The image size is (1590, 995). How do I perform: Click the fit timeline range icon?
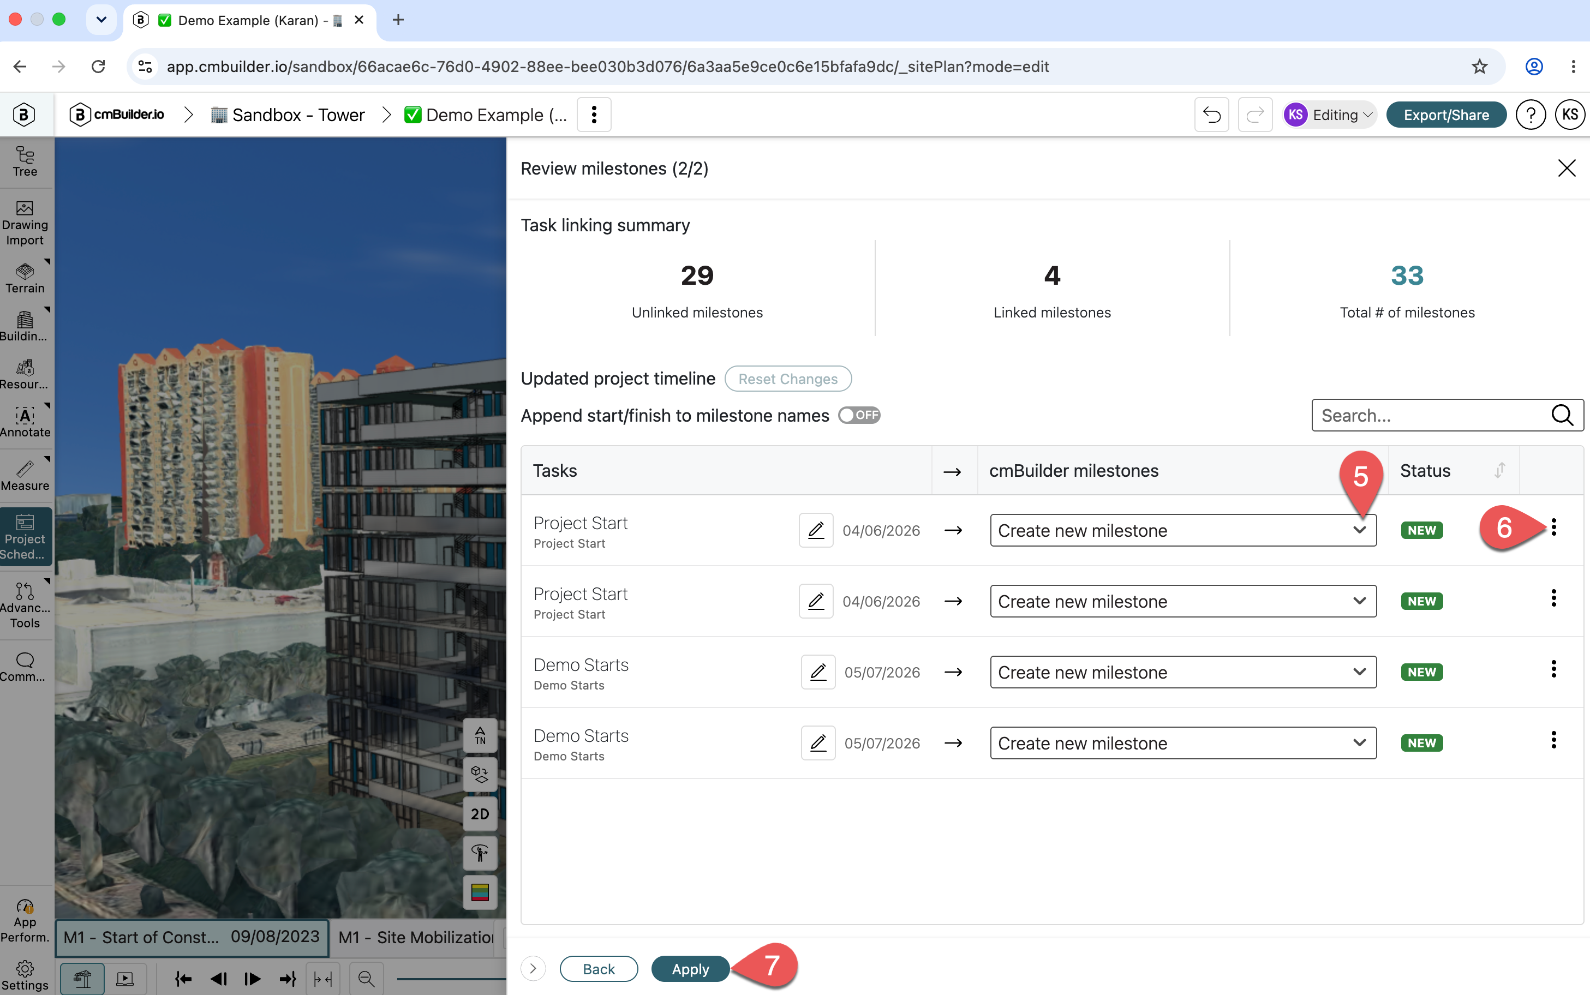pos(323,979)
